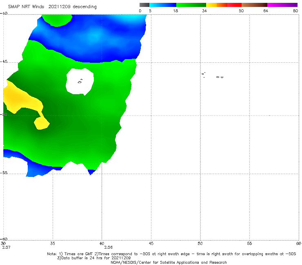302x265 pixels.
Task: Click the green patch at the top edge of the swath
Action: coord(57,20)
